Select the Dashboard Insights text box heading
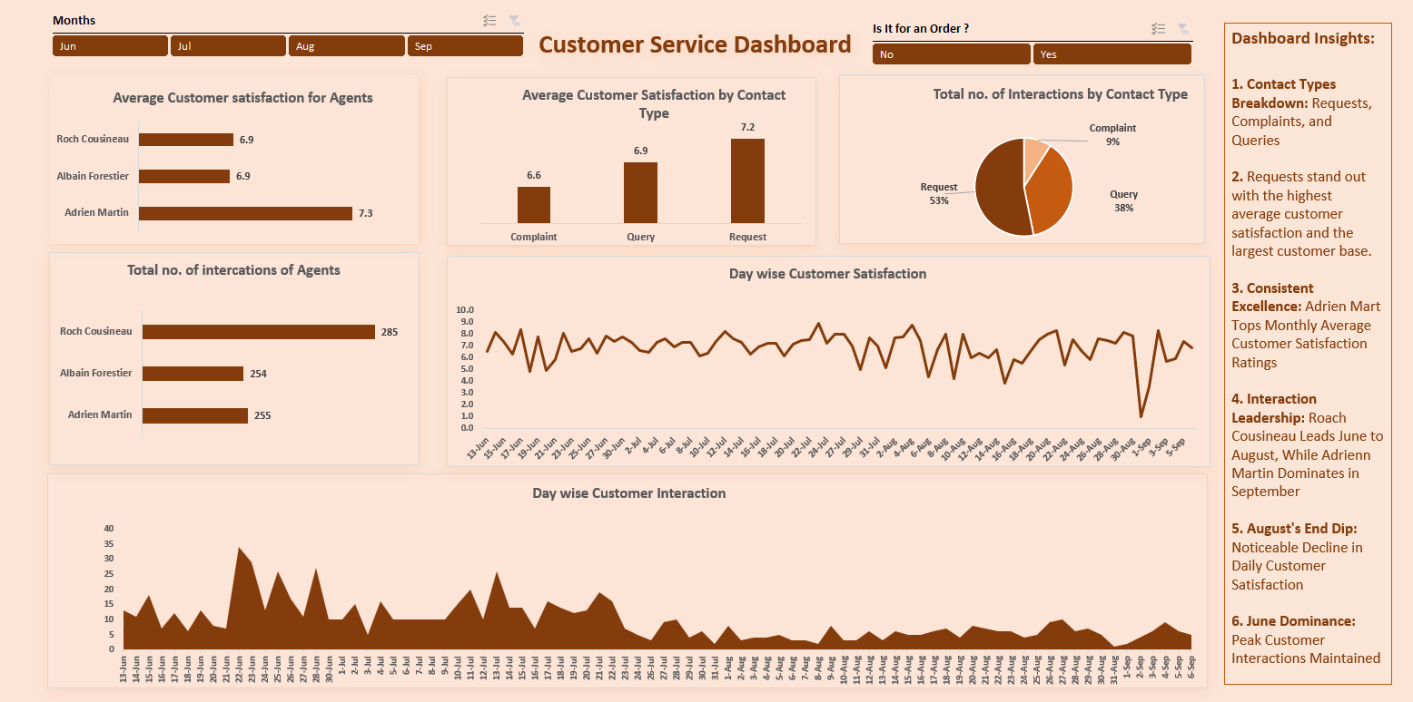The width and height of the screenshot is (1413, 702). click(x=1303, y=38)
